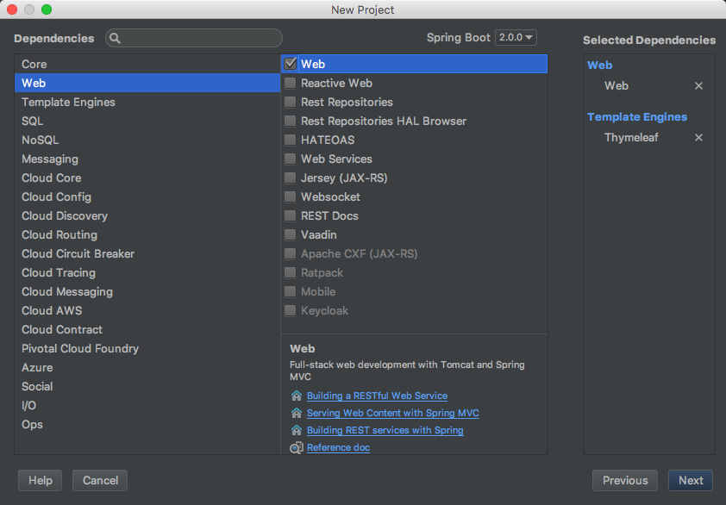Click home icon beside RESTful Web Service guide
This screenshot has height=505, width=726.
[x=297, y=396]
